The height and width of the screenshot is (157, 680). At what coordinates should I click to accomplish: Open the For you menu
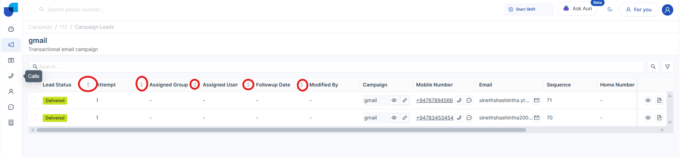pyautogui.click(x=639, y=10)
